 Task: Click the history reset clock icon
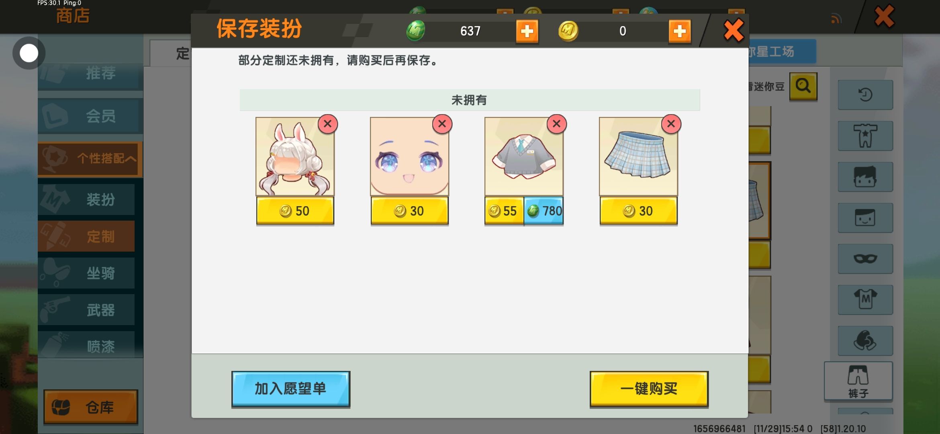click(x=865, y=95)
